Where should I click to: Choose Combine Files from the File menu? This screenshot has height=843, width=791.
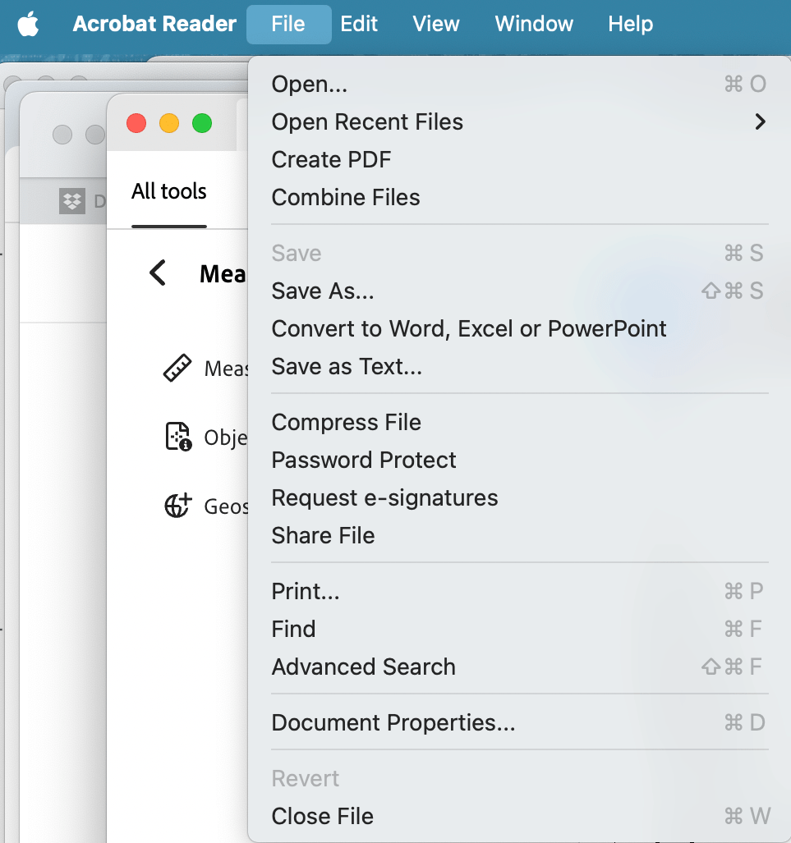click(345, 197)
